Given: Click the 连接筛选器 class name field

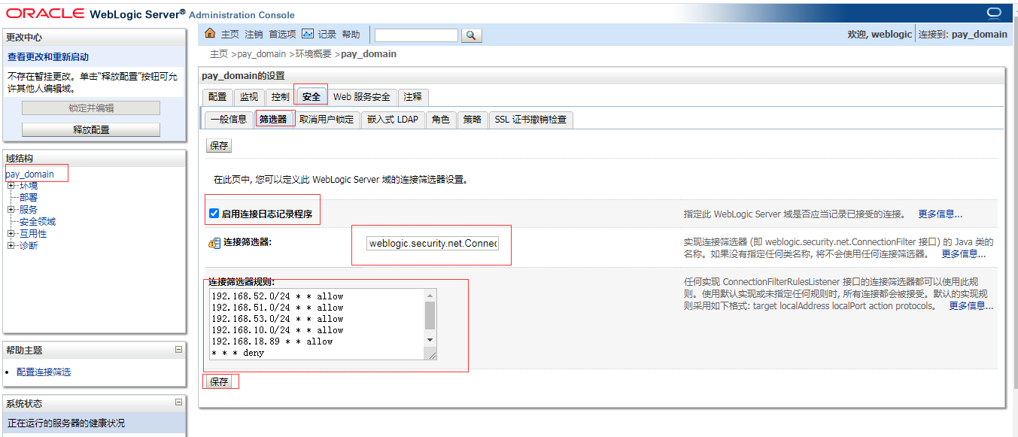Looking at the screenshot, I should tap(433, 244).
